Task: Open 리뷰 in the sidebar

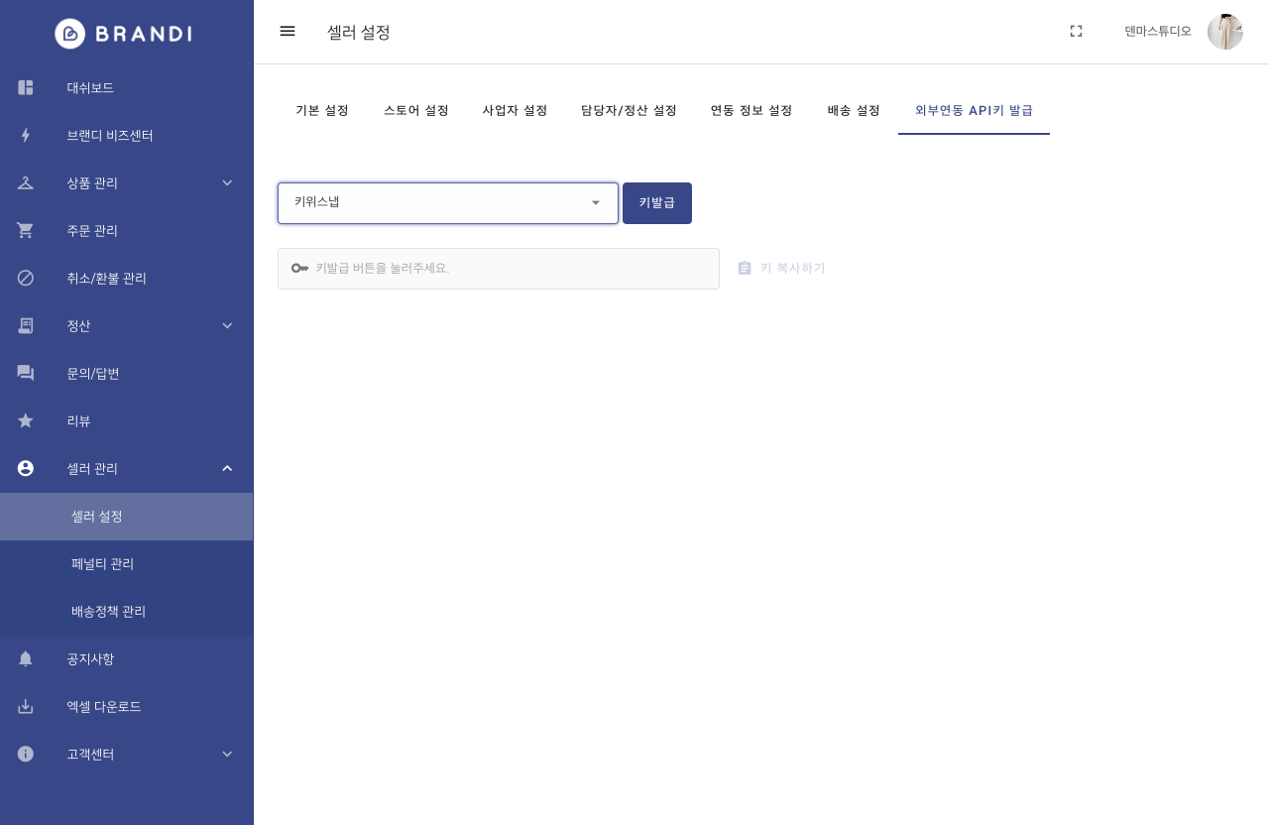Action: pyautogui.click(x=126, y=420)
